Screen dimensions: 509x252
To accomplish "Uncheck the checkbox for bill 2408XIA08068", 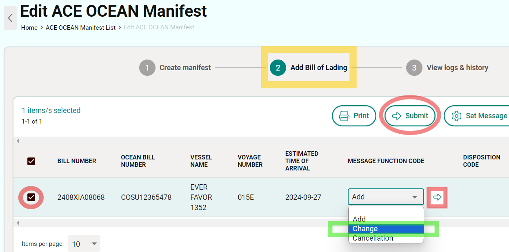I will 31,197.
